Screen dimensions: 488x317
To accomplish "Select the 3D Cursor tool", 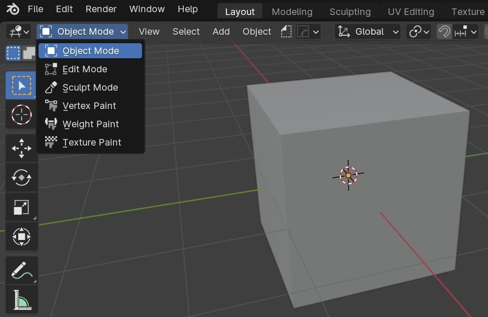I will [x=22, y=115].
